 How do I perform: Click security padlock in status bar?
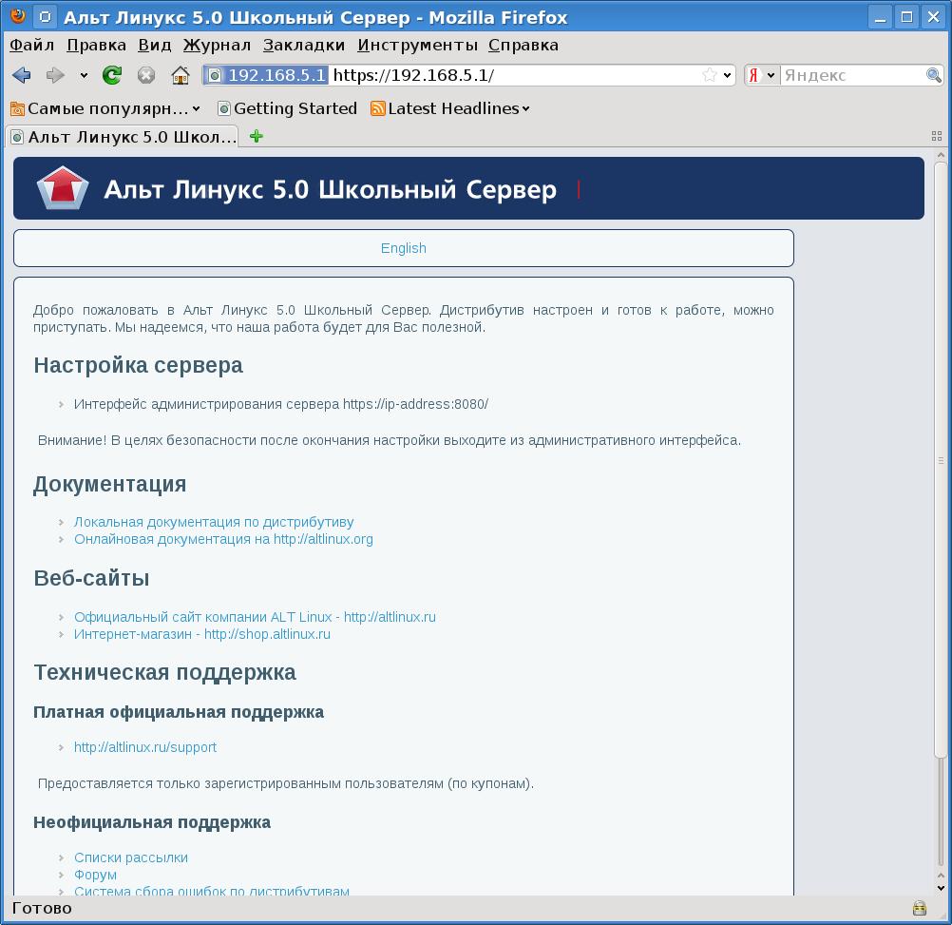(919, 908)
